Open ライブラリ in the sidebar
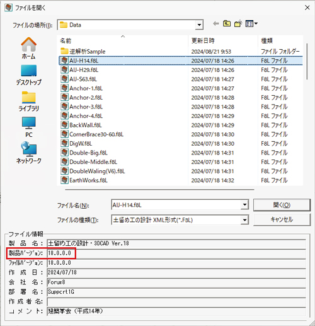The height and width of the screenshot is (326, 315). (x=29, y=102)
